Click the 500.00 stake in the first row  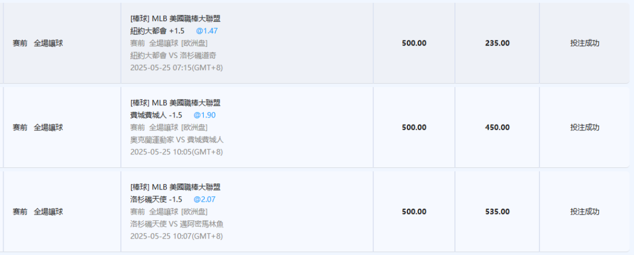pos(414,43)
